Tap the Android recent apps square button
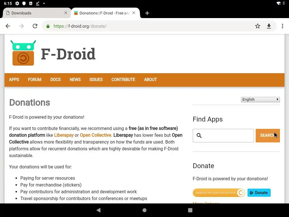The image size is (289, 217). coord(190,210)
